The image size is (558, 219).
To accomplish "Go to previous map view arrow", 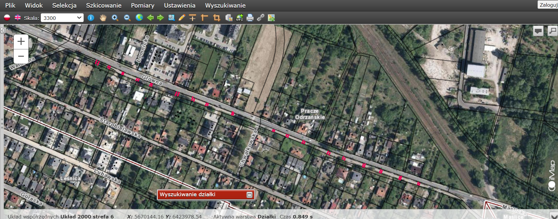I will coord(150,18).
